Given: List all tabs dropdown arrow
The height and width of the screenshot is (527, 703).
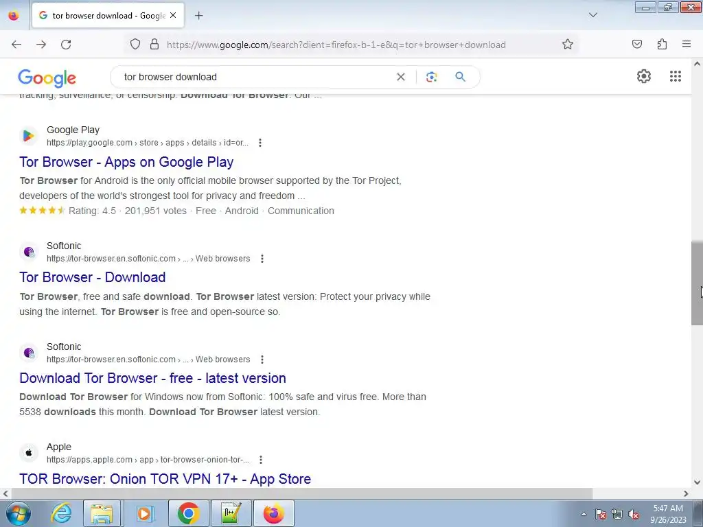Looking at the screenshot, I should 592,15.
